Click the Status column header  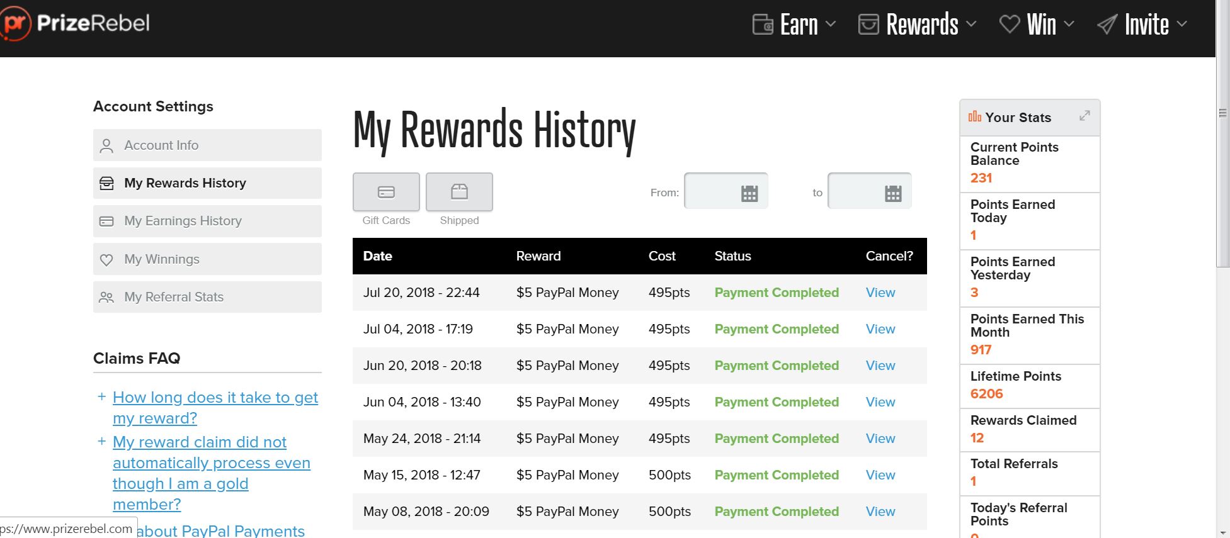tap(732, 256)
